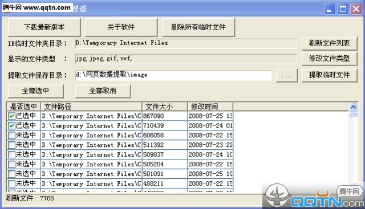The image size is (365, 209).
Task: Refresh the list with 刷新文件列表
Action: click(x=330, y=43)
